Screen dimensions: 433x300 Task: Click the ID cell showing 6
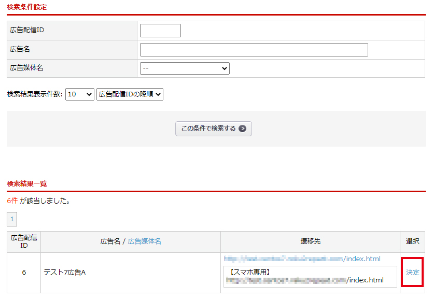pos(24,273)
